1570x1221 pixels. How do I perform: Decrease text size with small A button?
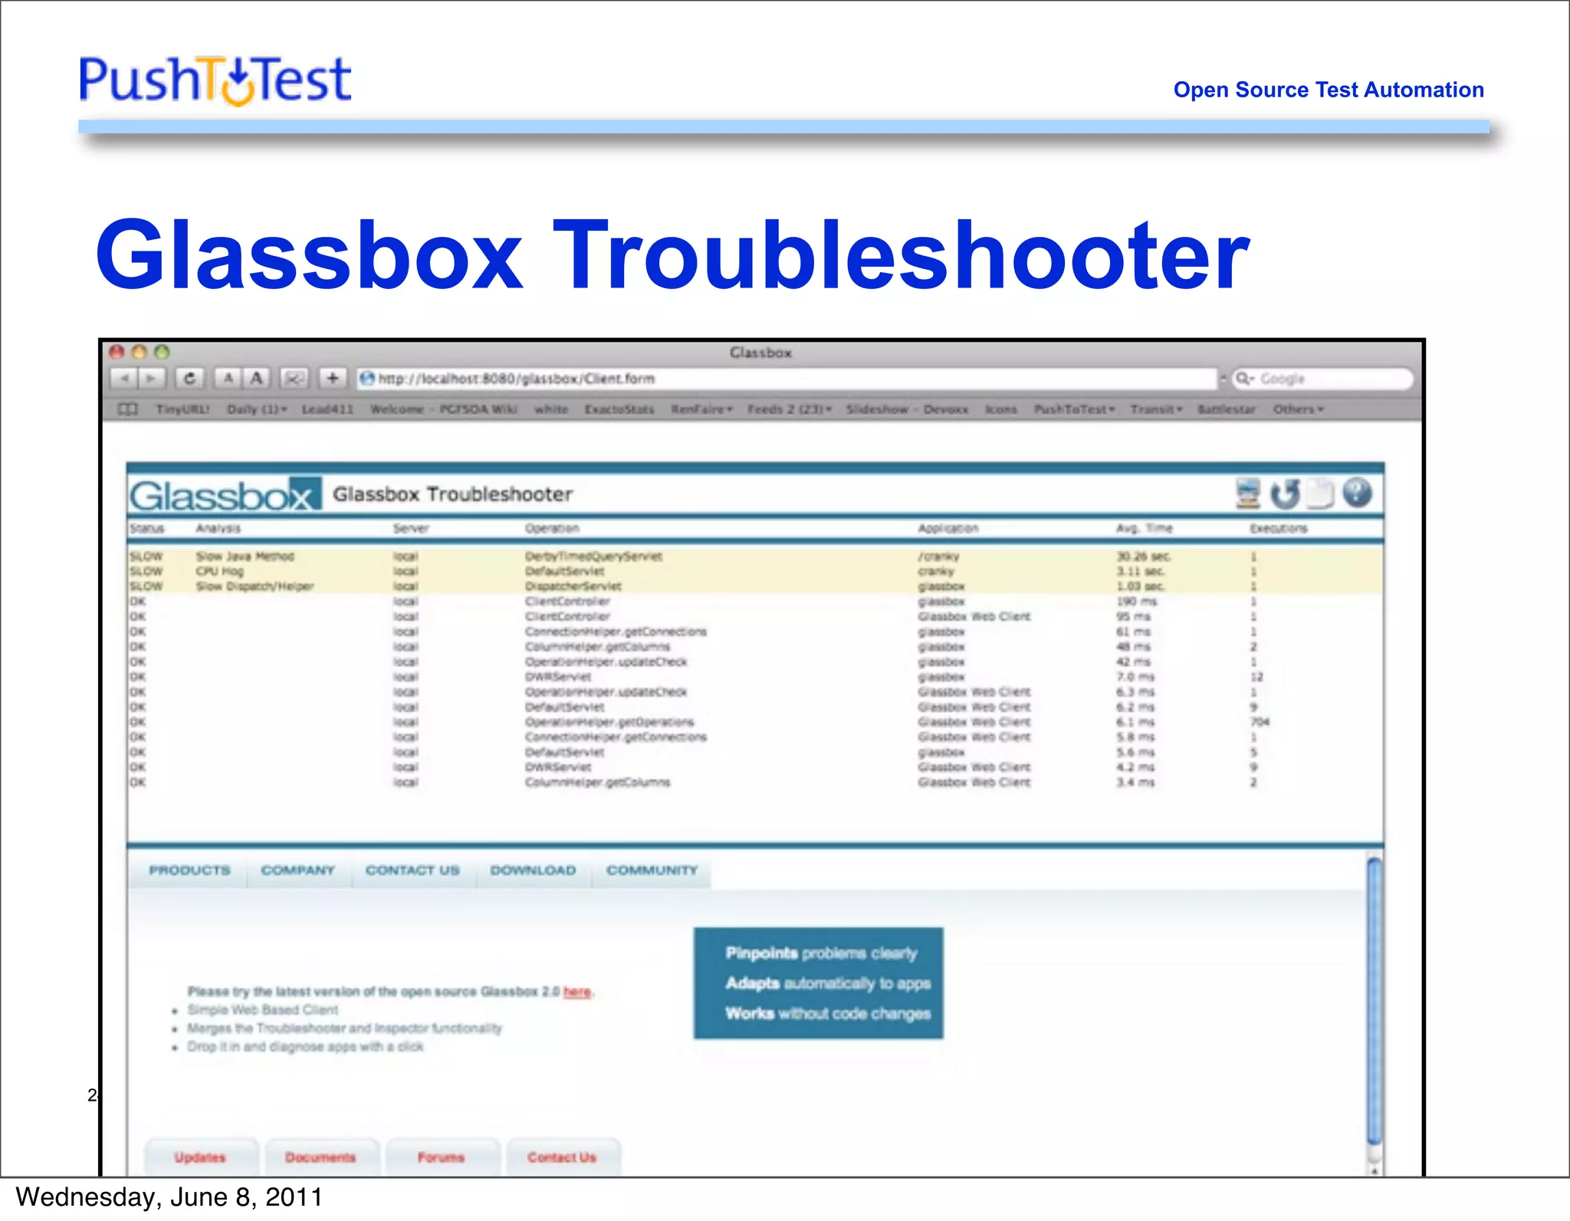click(x=228, y=379)
